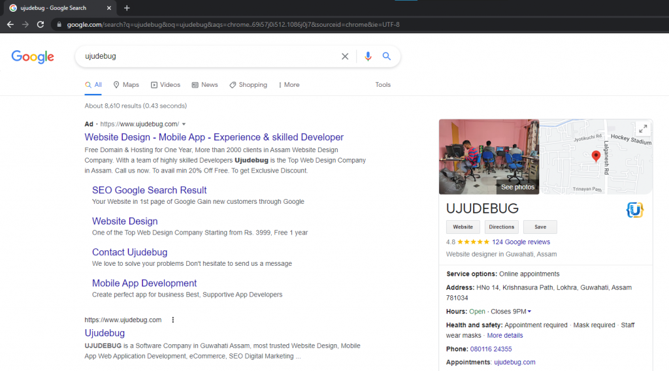The height and width of the screenshot is (371, 669).
Task: Click the https://www.ujudebug.com result URL
Action: [x=123, y=320]
